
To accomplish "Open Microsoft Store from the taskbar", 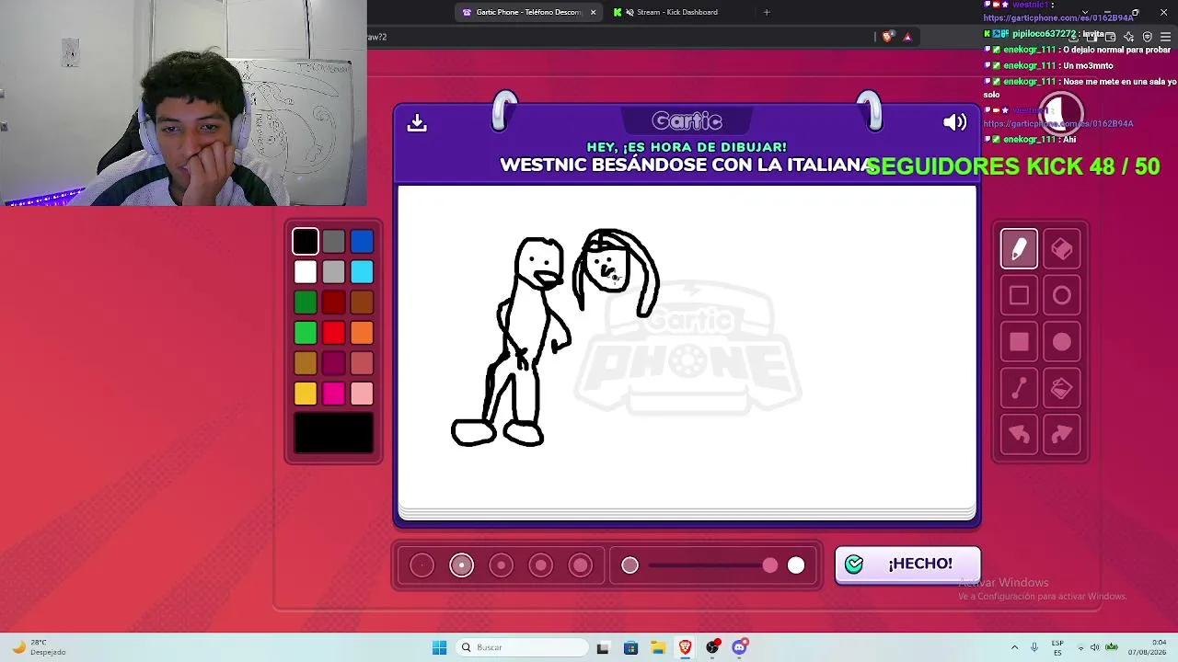I will [630, 647].
